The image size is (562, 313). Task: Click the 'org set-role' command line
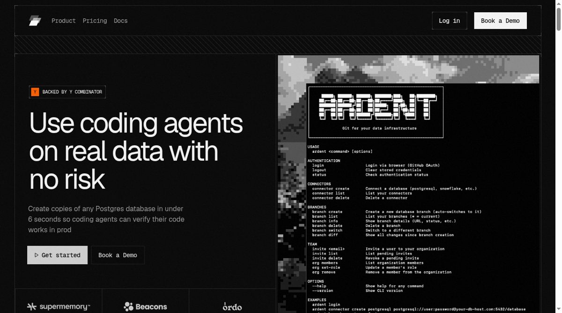coord(364,267)
